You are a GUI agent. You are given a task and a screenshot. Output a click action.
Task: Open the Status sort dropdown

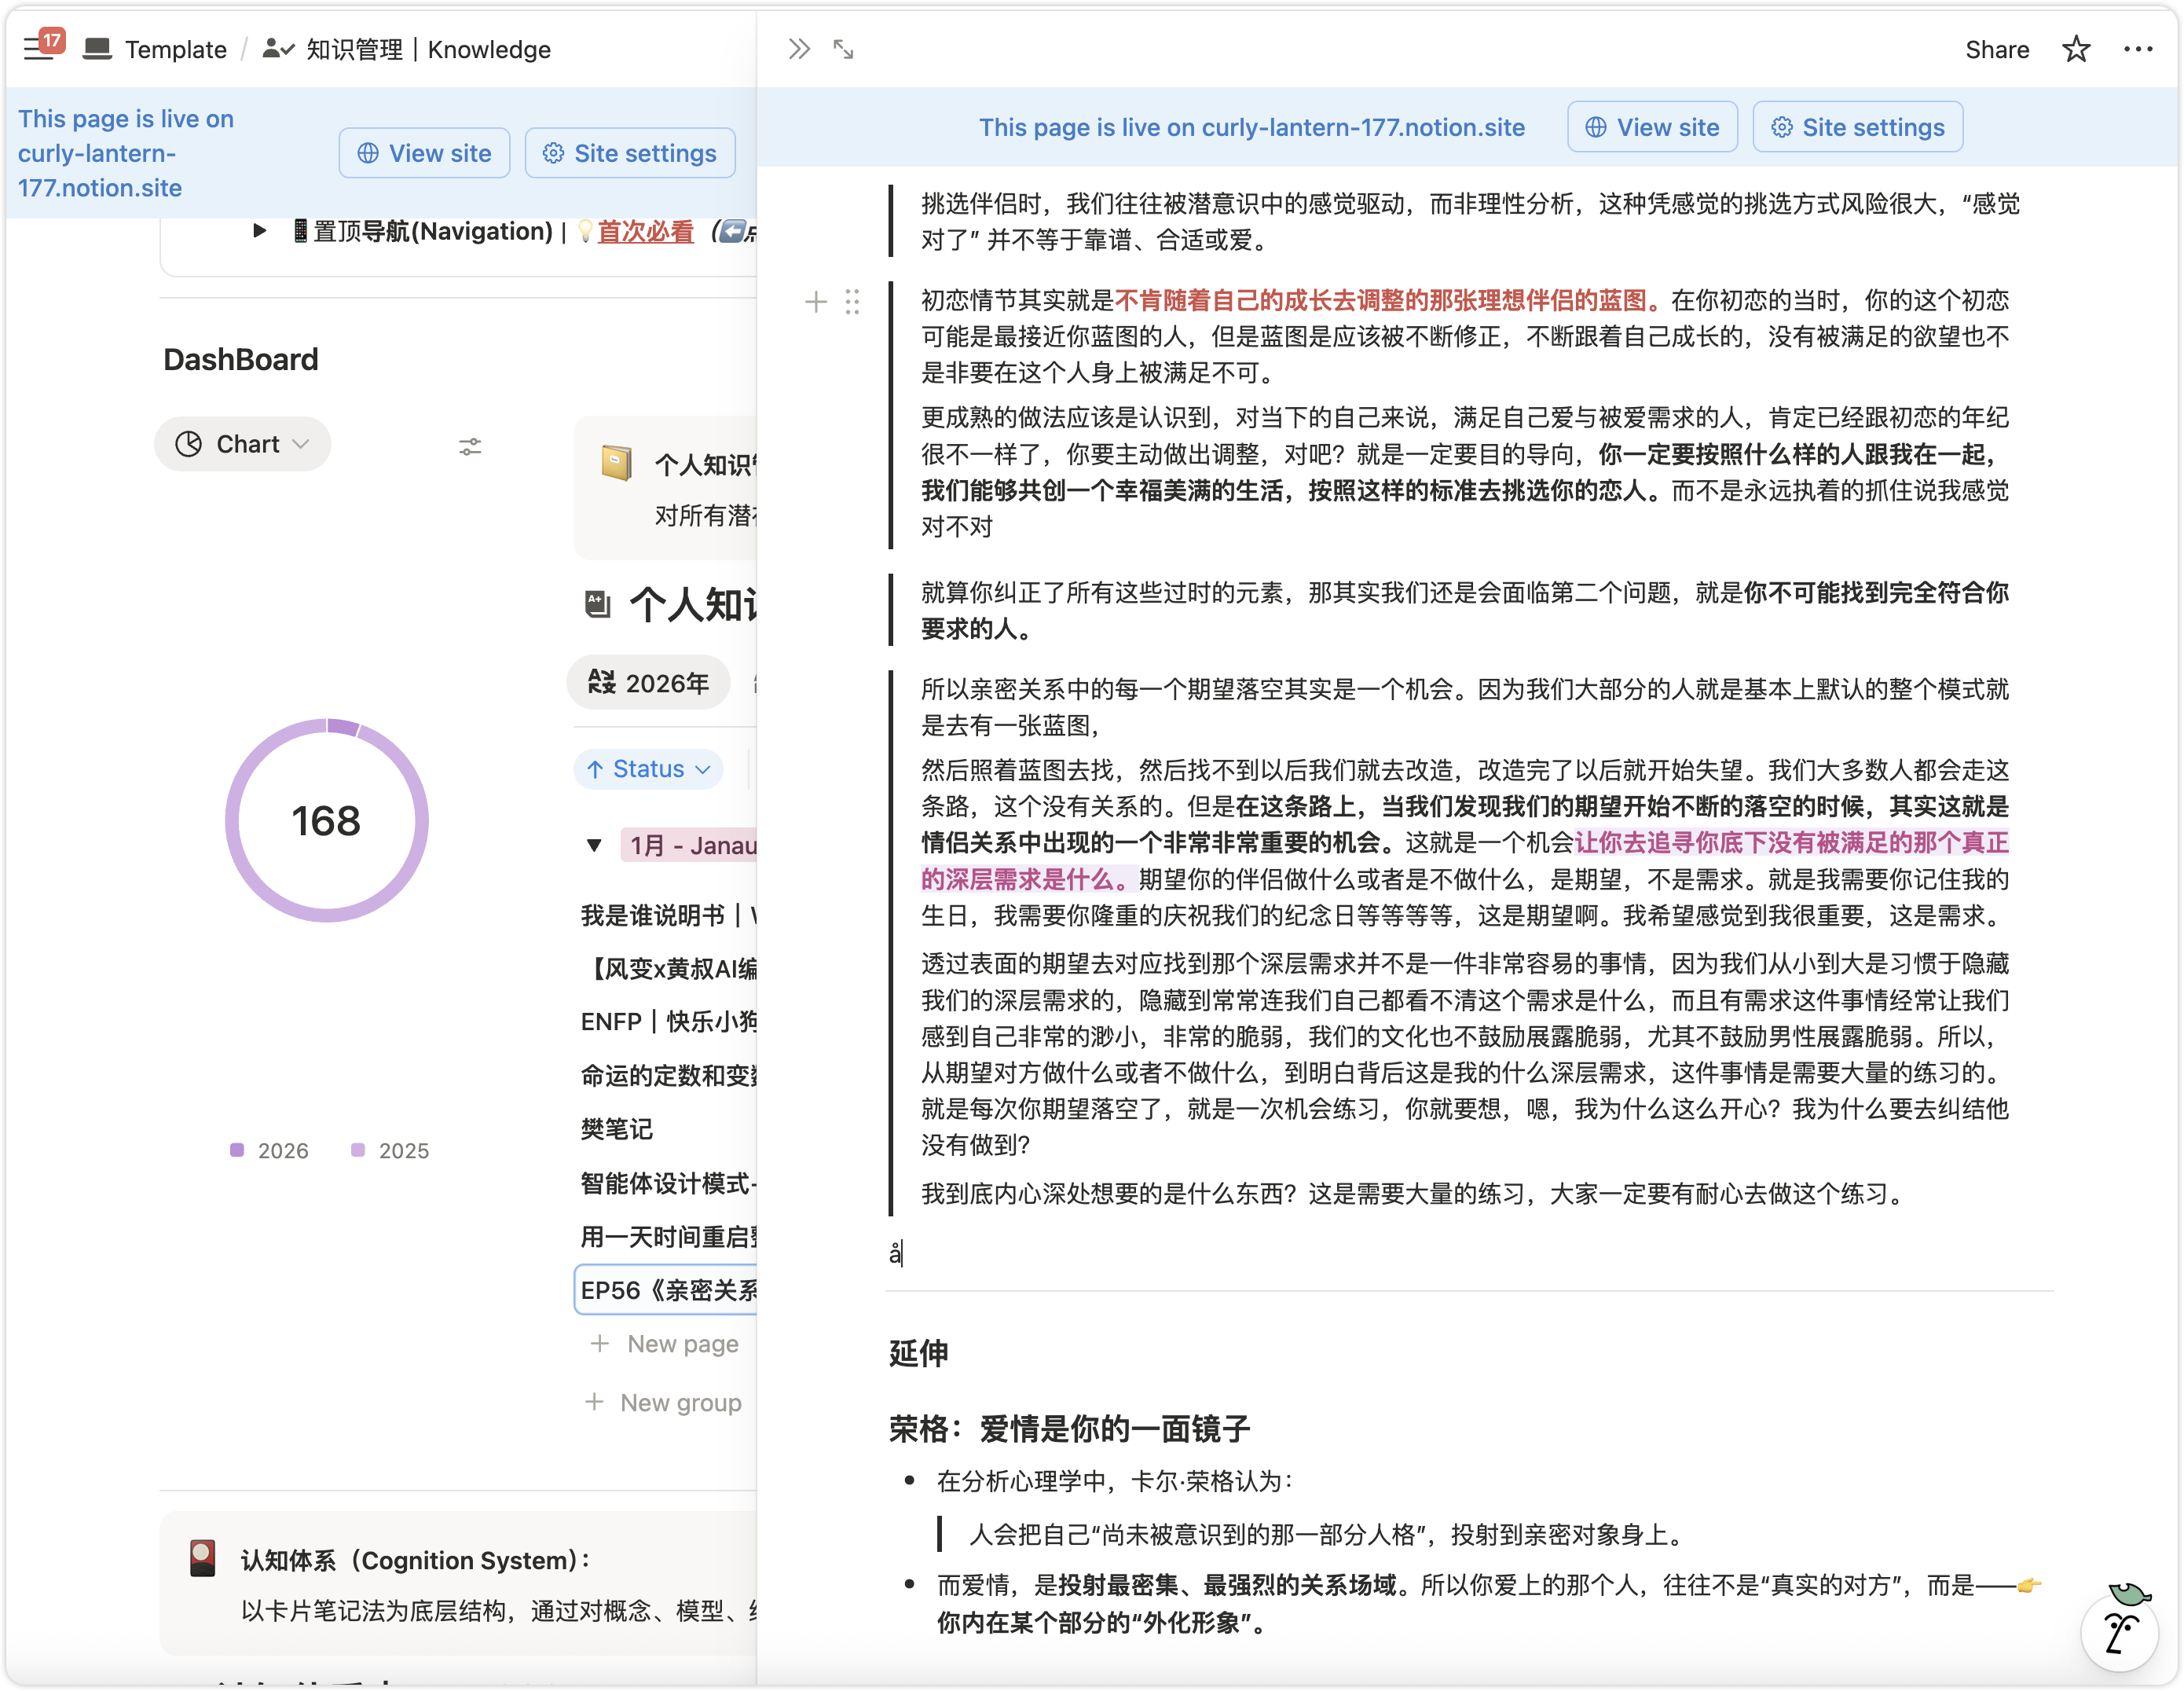[x=648, y=768]
